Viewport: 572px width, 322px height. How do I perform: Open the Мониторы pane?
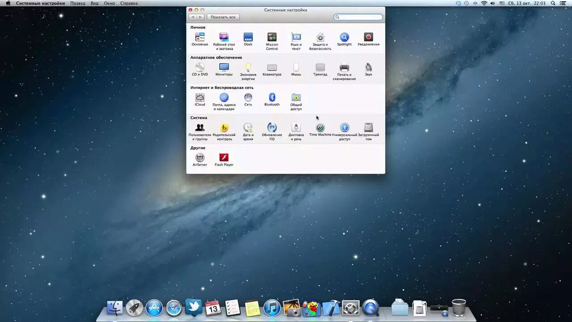point(224,69)
